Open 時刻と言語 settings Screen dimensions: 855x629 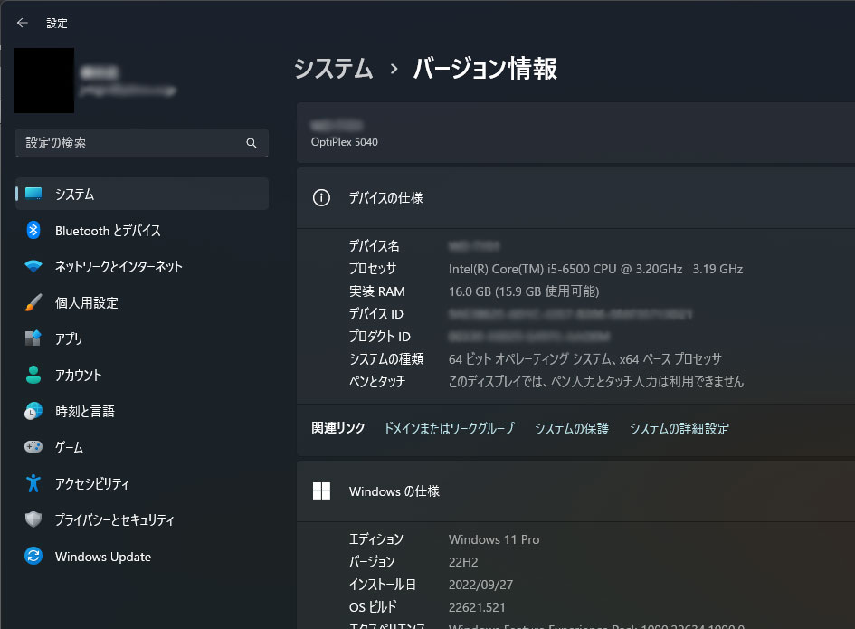(x=142, y=411)
